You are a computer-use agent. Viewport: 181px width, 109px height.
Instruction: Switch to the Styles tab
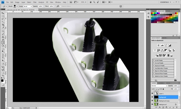tap(168, 11)
